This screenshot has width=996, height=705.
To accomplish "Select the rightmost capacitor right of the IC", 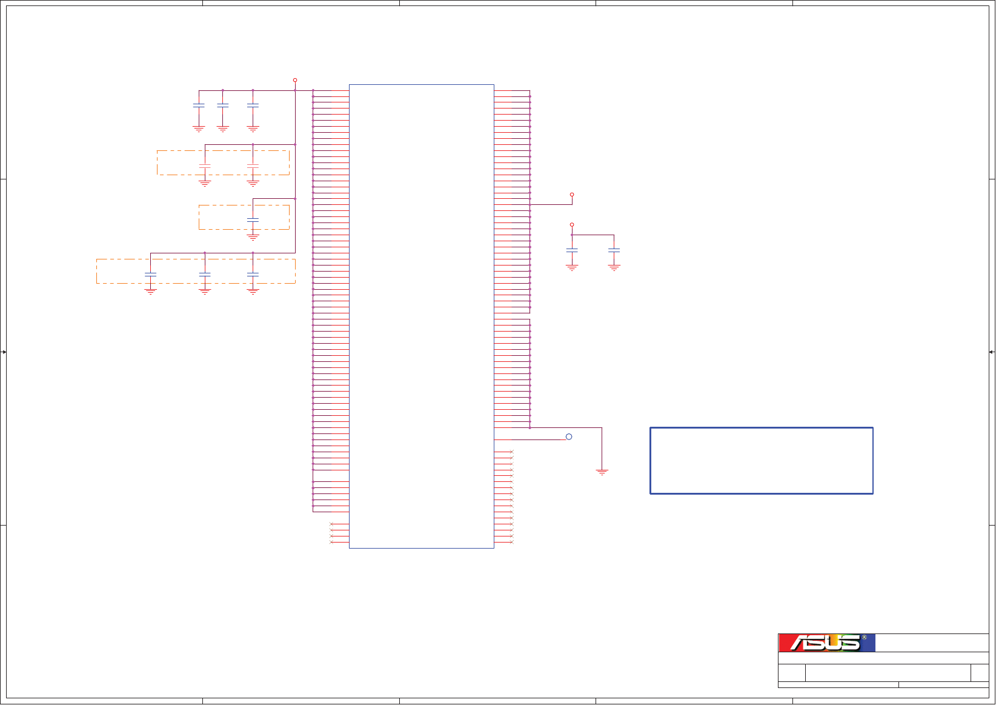I will coord(614,250).
